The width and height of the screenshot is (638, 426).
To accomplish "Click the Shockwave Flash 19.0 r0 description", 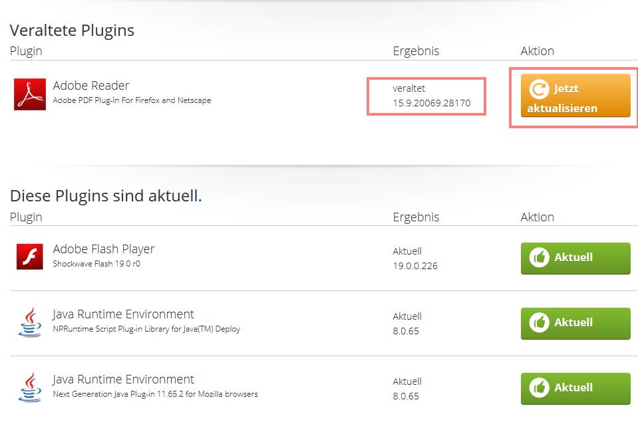I will click(x=96, y=264).
